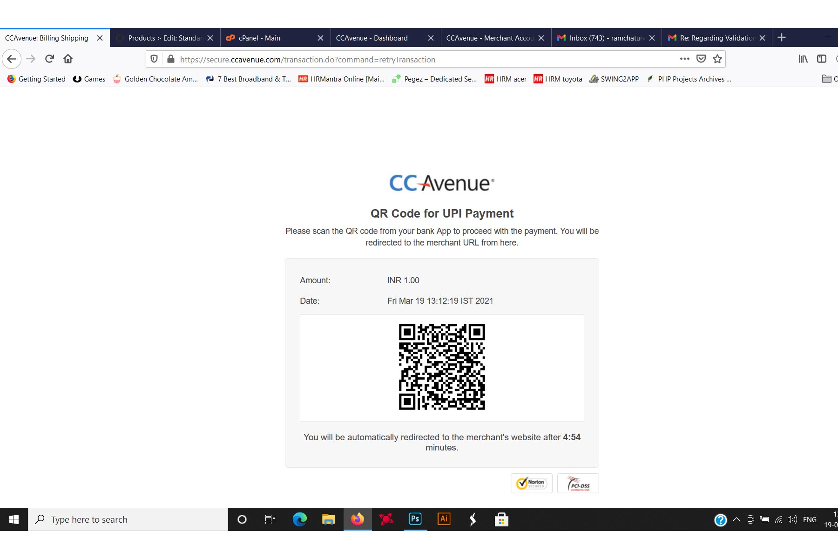Viewport: 838px width, 559px height.
Task: Open network Wi-Fi tray icon
Action: (778, 519)
